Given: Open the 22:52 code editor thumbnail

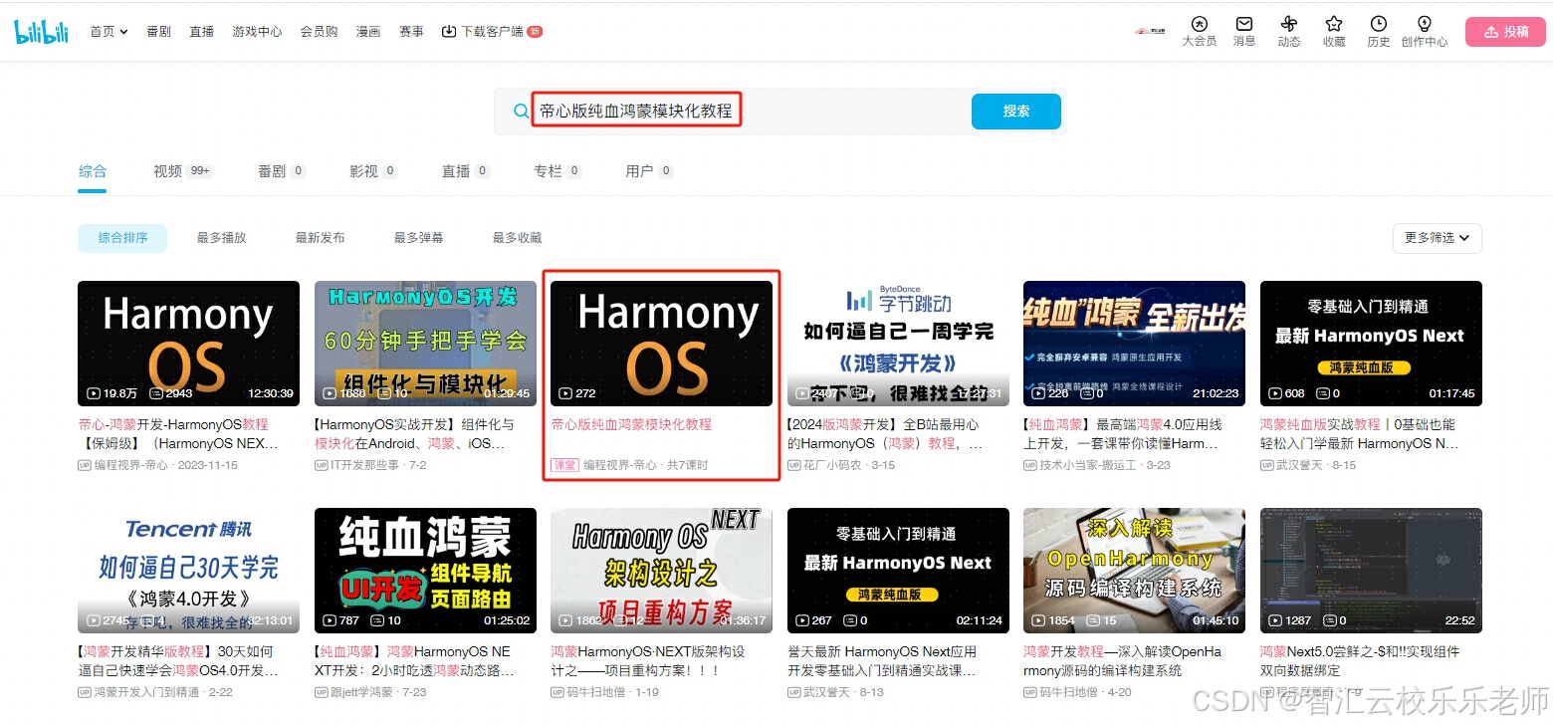Looking at the screenshot, I should tap(1371, 571).
